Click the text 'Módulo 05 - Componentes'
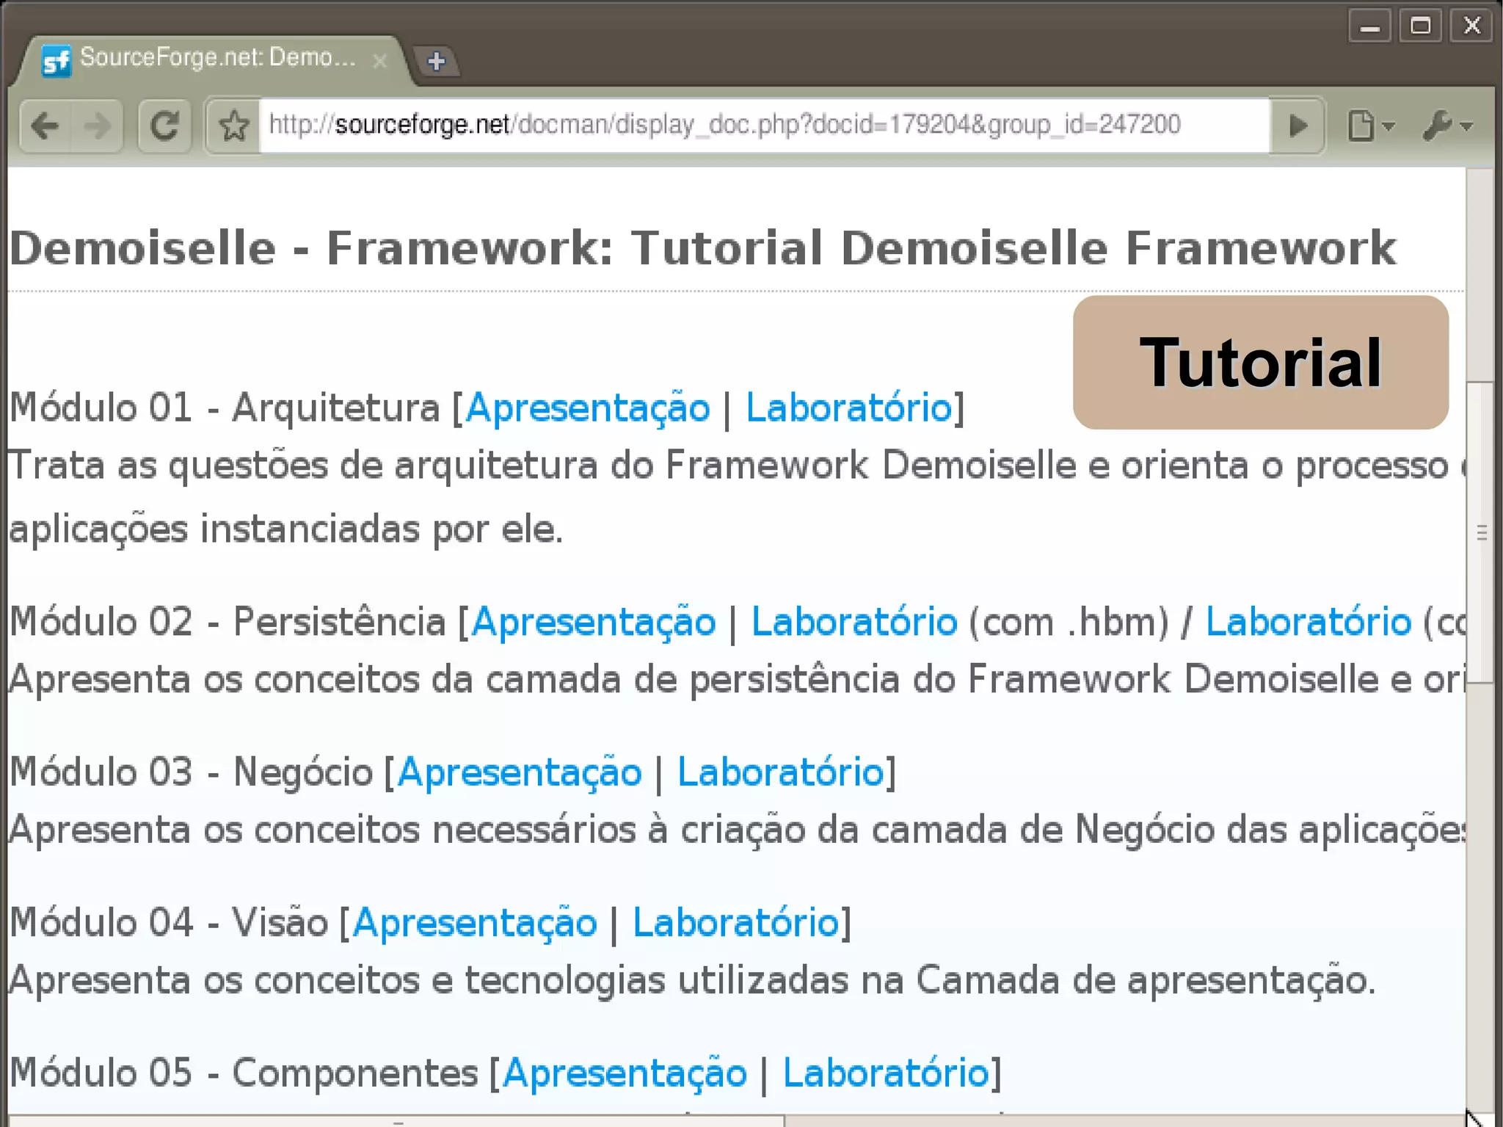 pyautogui.click(x=244, y=1073)
